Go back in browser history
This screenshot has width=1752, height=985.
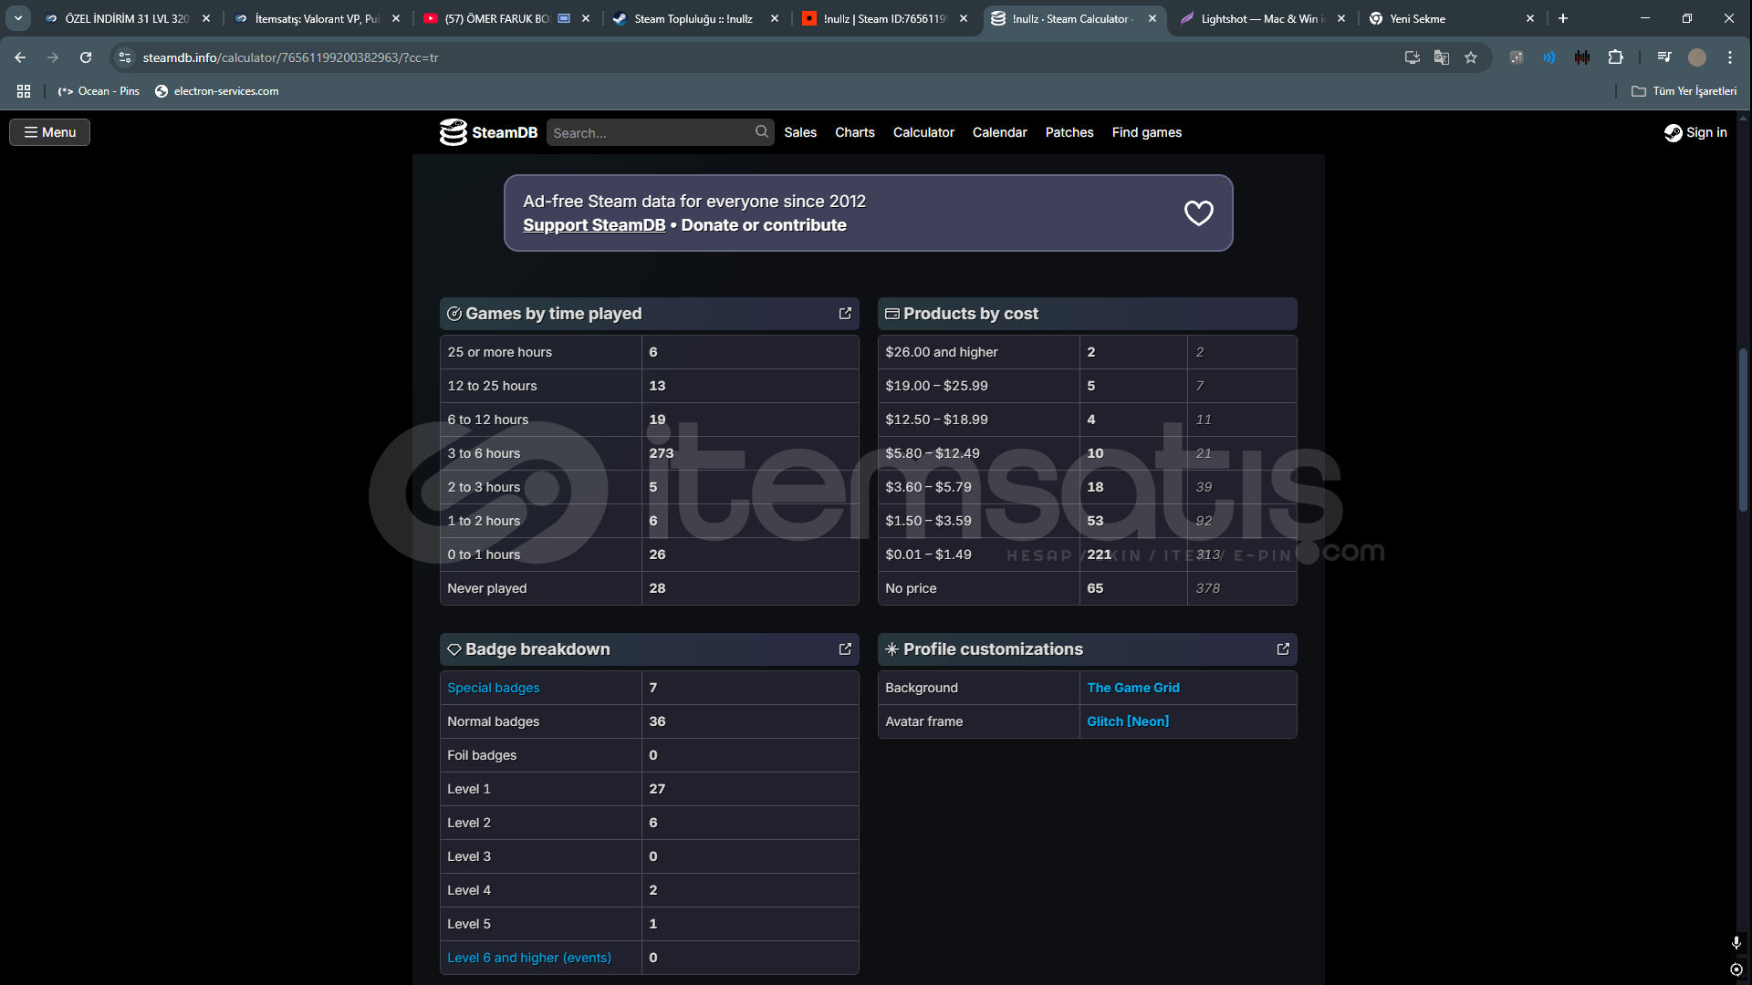tap(20, 57)
